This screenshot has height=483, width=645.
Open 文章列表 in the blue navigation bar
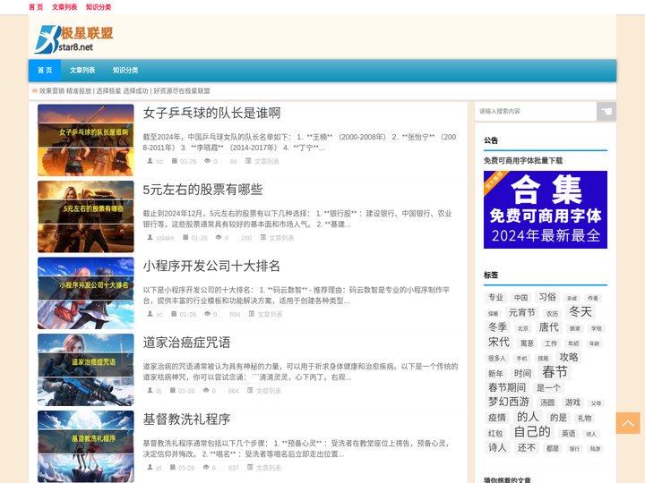coord(82,71)
